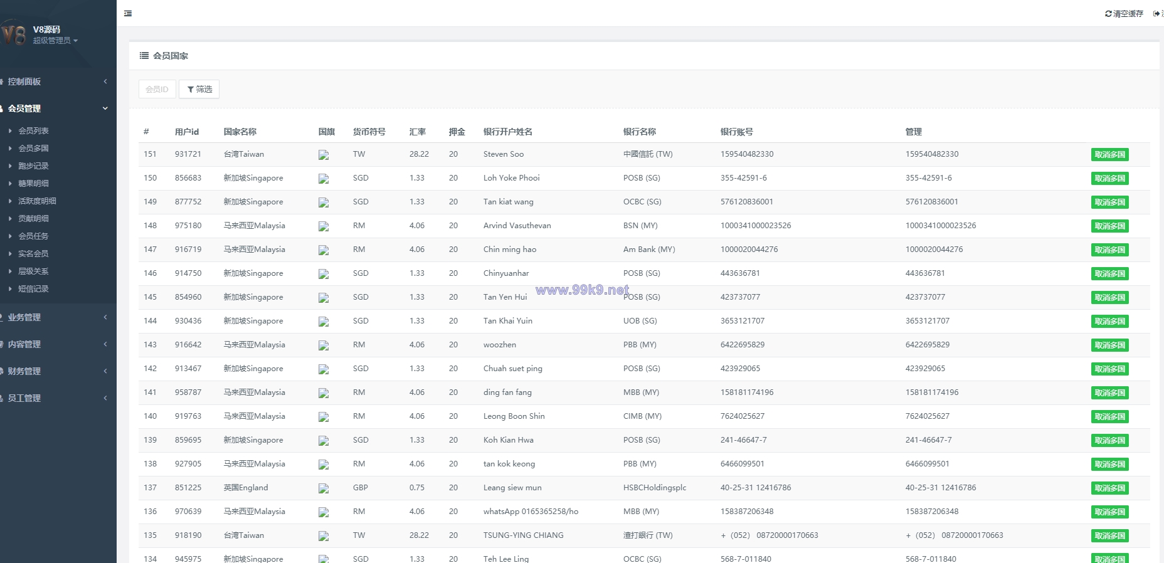This screenshot has width=1164, height=563.
Task: Open 活跃度明细 submenu item
Action: point(37,201)
